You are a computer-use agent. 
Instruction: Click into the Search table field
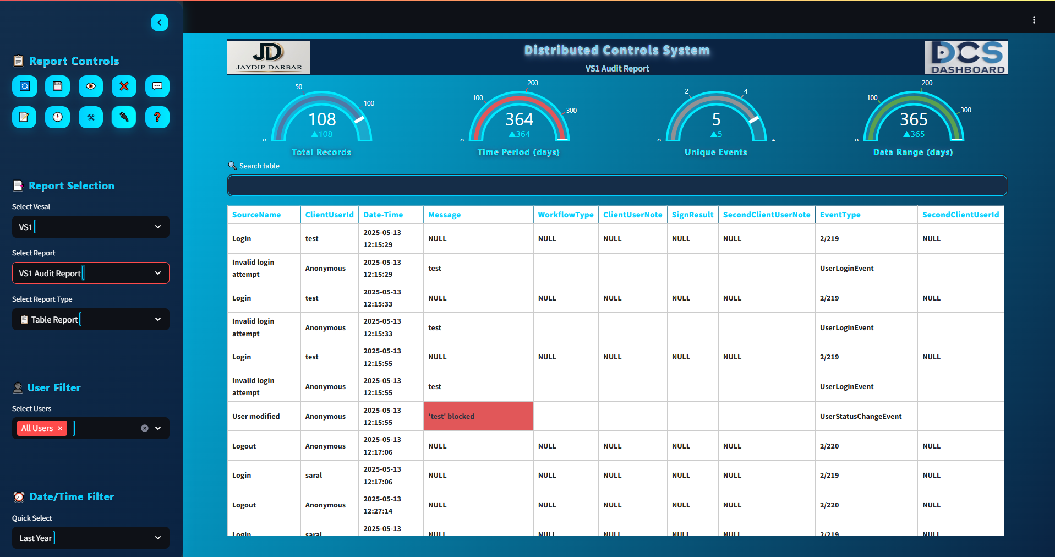617,185
